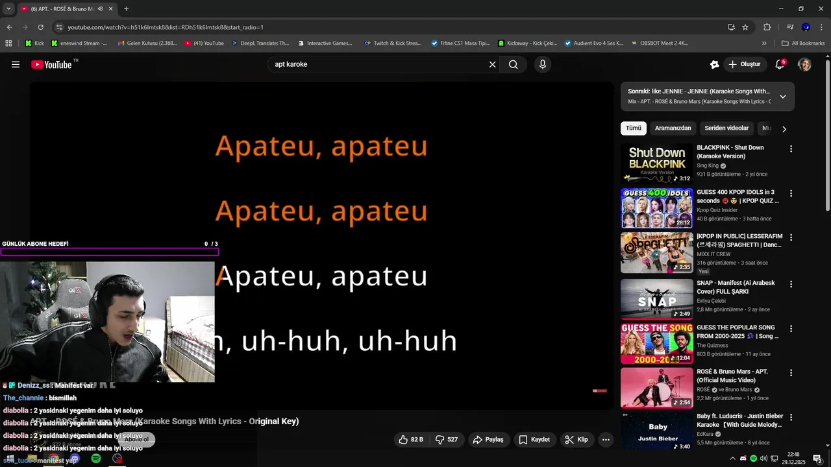Show more filter chips with right arrow
Screen dimensions: 831x467
click(784, 128)
